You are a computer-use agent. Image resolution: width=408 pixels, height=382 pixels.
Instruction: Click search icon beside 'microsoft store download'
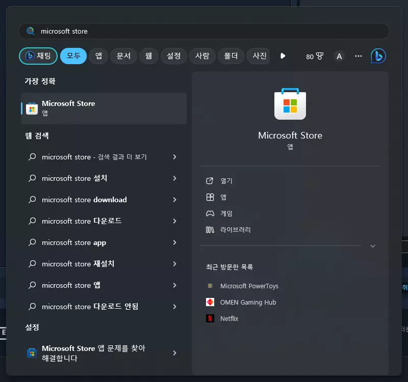click(32, 200)
